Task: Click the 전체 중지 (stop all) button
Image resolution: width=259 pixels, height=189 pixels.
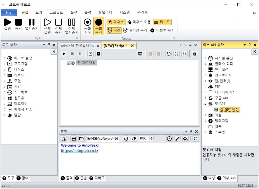Action: tap(58, 26)
